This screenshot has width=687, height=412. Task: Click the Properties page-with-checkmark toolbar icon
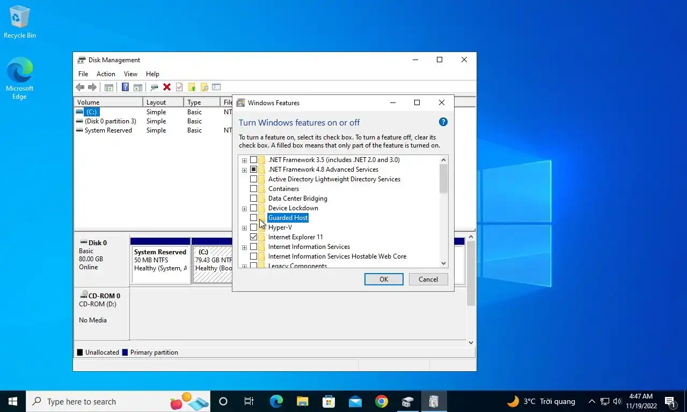tap(179, 87)
